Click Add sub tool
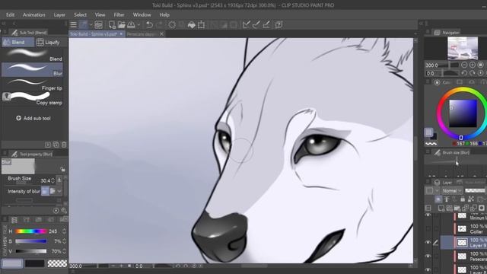 point(33,119)
